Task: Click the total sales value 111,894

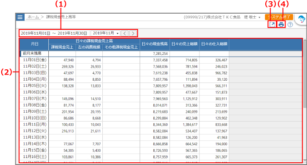Action: (x=191, y=79)
